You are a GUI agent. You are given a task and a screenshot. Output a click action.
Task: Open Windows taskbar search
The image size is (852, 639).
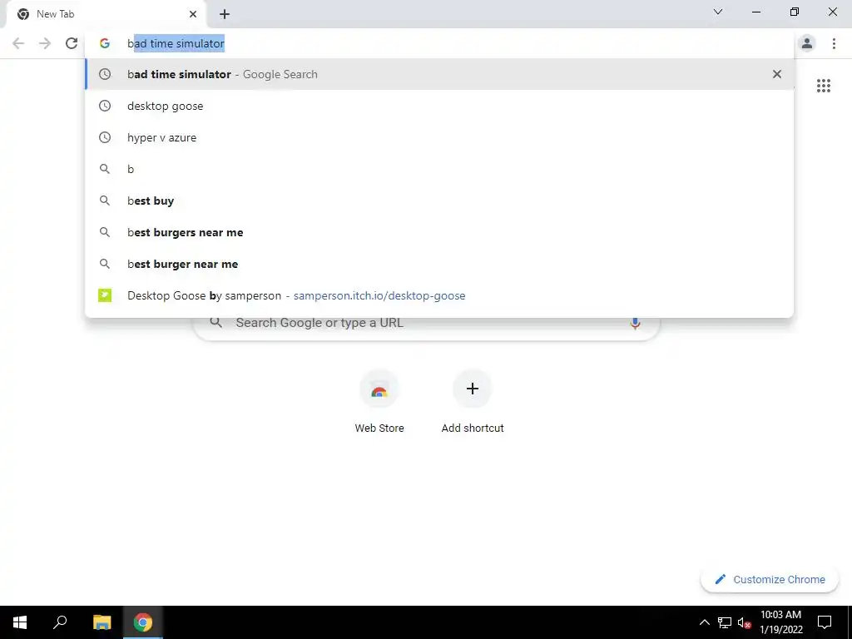[x=60, y=622]
